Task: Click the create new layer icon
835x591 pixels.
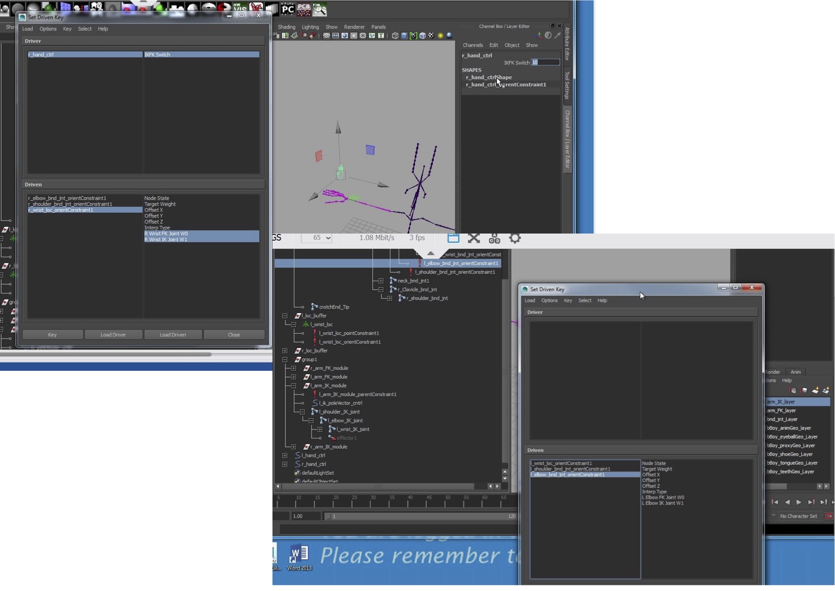Action: coord(815,391)
